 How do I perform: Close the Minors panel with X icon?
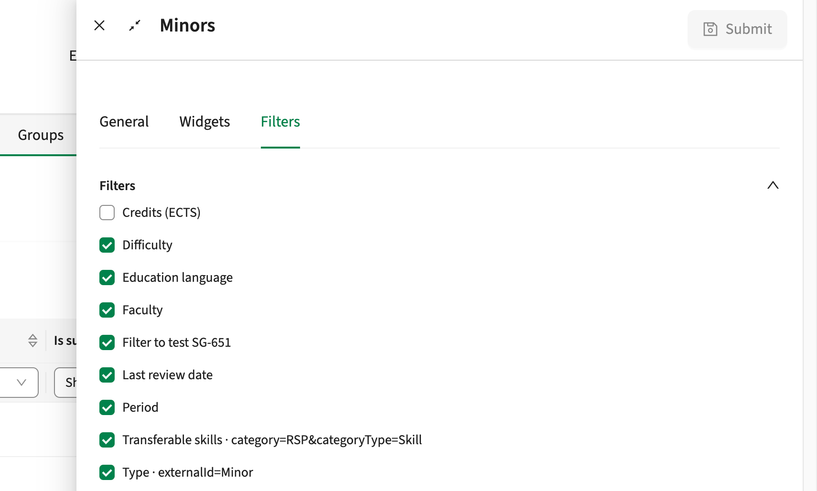pos(99,25)
